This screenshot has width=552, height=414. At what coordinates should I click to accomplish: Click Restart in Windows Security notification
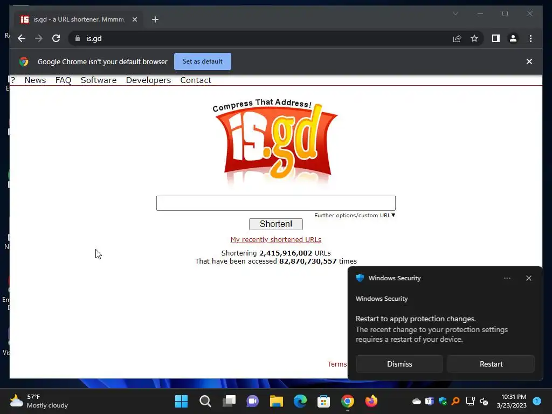click(x=491, y=364)
